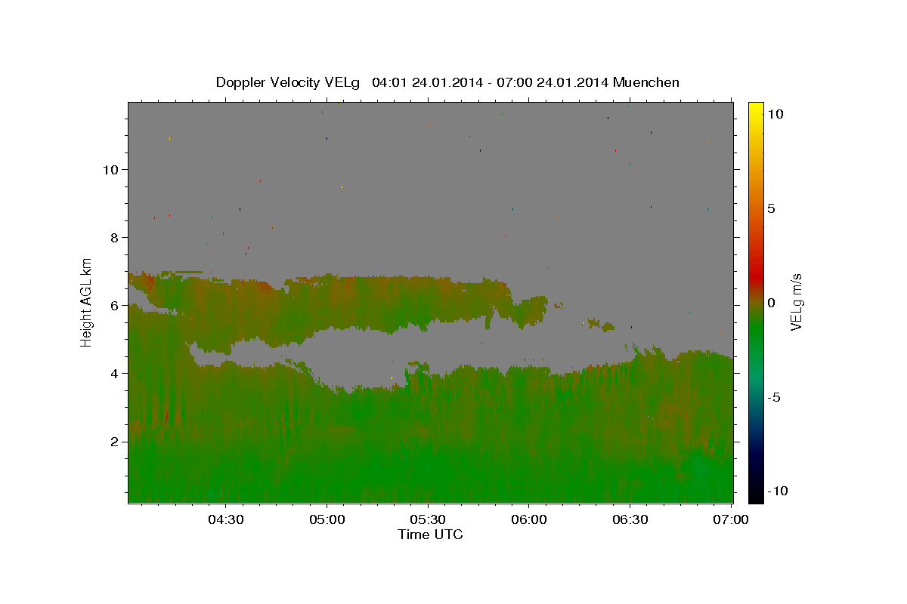Pick the yellow top of the colorbar
907x604 pixels.
(x=756, y=107)
